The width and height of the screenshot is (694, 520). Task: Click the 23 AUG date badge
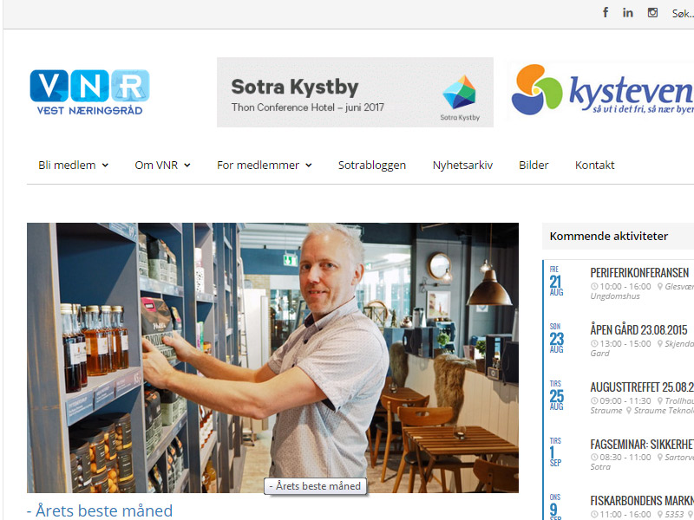556,338
